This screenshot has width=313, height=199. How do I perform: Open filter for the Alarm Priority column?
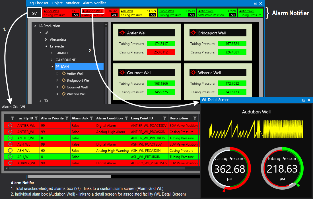tap(67, 118)
